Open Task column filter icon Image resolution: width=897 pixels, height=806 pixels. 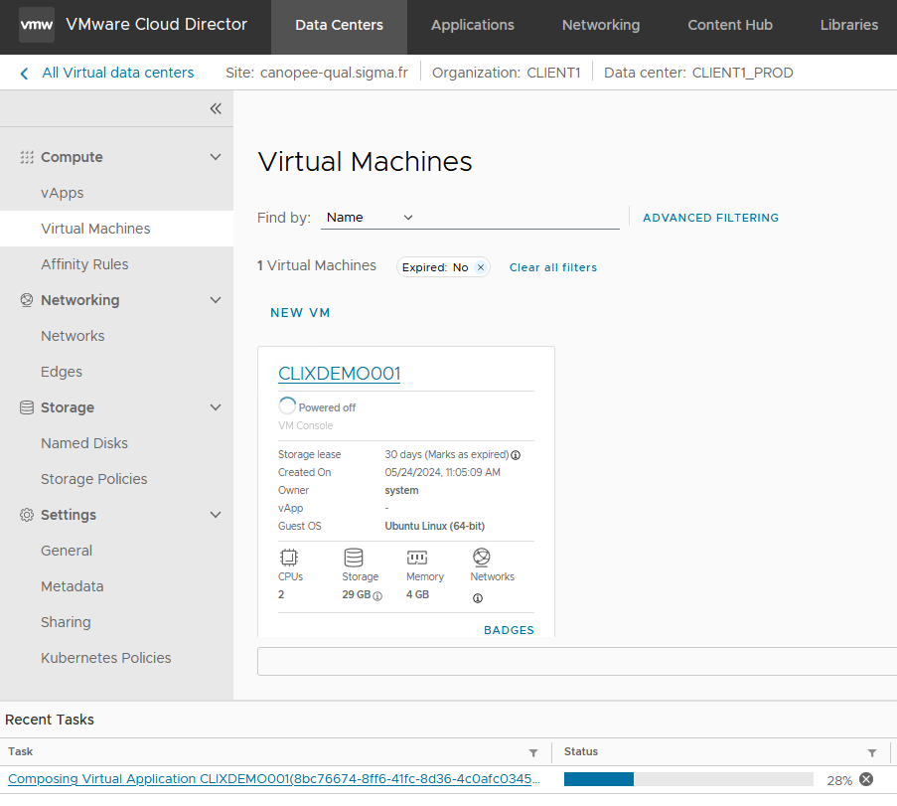pyautogui.click(x=533, y=752)
